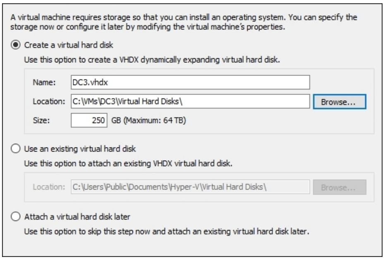Click the skip this step now description text

coord(166,231)
